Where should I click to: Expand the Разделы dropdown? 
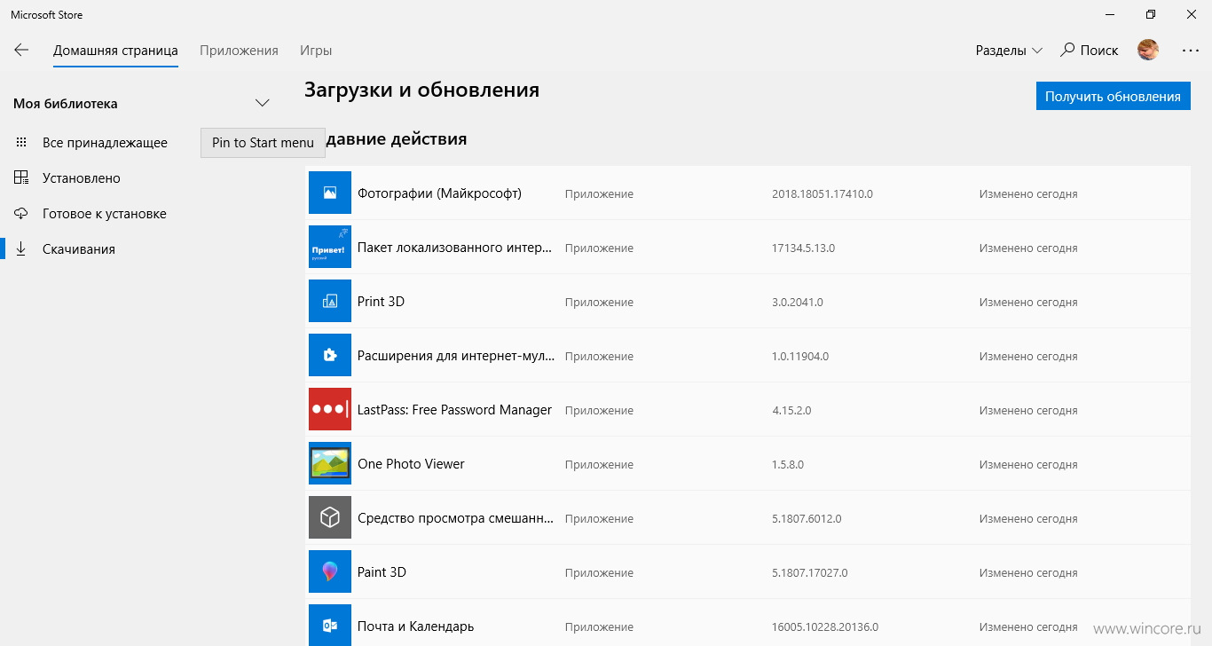coord(1009,51)
